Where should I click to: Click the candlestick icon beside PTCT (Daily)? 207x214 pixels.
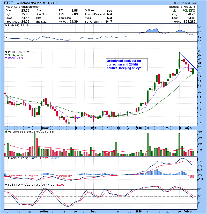(6, 52)
